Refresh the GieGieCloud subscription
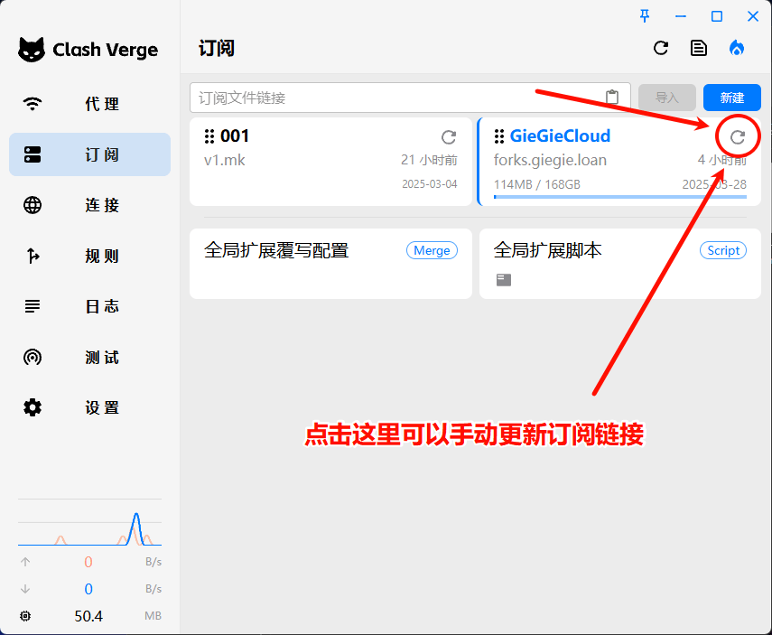Viewport: 772px width, 635px height. [x=738, y=137]
